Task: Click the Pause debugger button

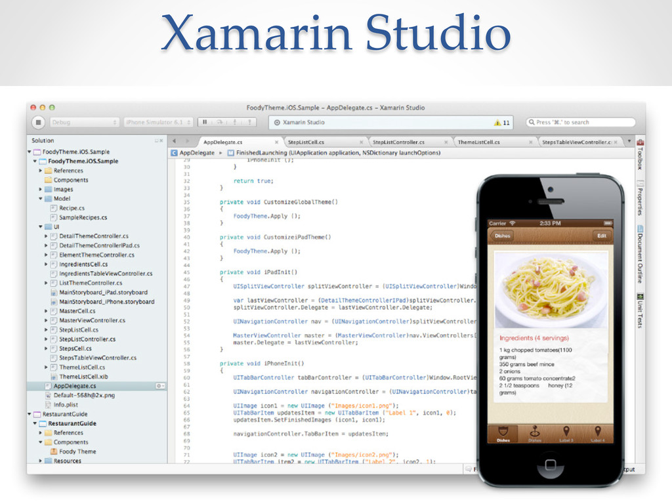Action: (x=205, y=122)
